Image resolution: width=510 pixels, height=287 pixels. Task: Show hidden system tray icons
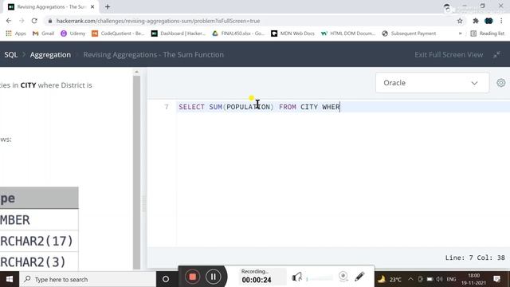410,279
